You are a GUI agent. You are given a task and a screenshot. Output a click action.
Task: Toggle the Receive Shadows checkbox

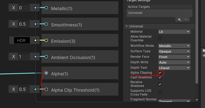[x=160, y=84]
